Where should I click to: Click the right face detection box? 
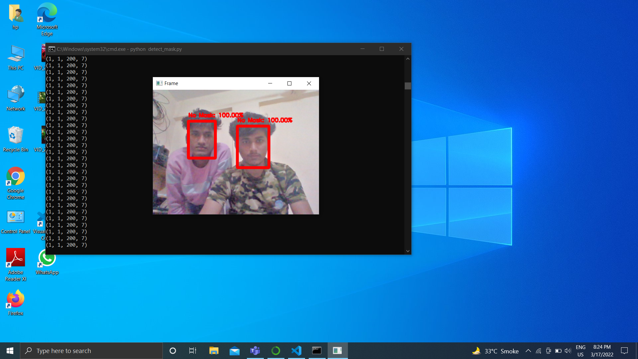253,147
